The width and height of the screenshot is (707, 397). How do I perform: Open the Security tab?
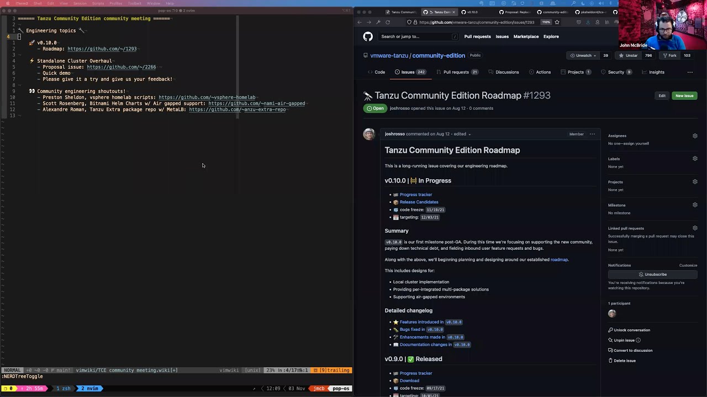click(616, 72)
